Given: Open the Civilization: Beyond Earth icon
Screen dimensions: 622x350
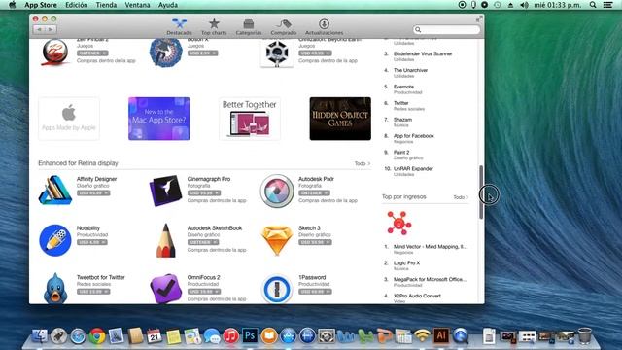Looking at the screenshot, I should [277, 52].
